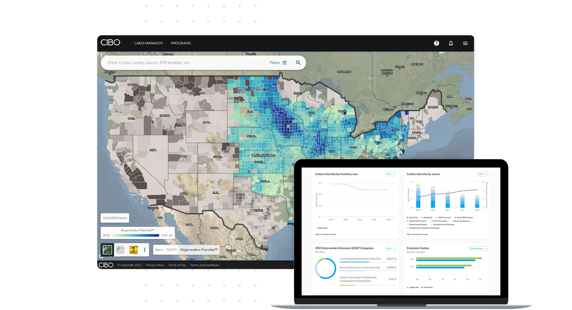Image resolution: width=572 pixels, height=310 pixels.
Task: Open the Programs menu
Action: 181,43
